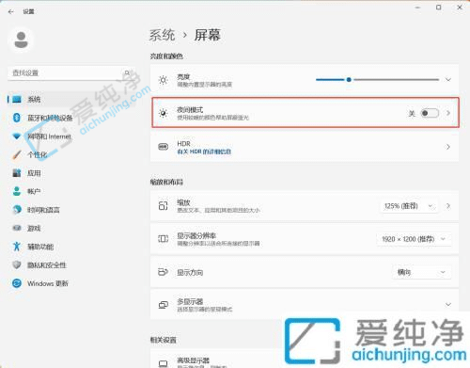
Task: Expand the multiple displays section
Action: (x=448, y=304)
